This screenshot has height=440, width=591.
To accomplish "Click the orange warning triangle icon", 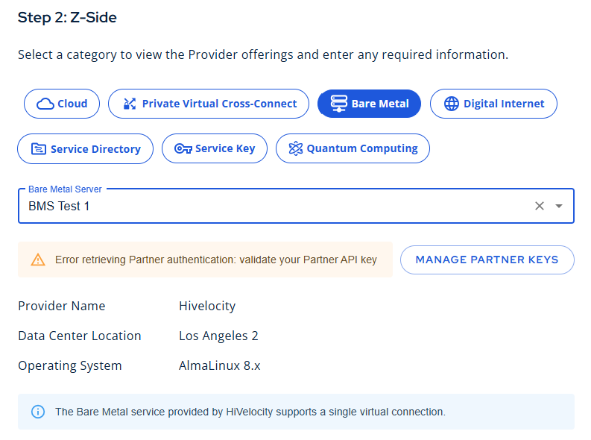I will (38, 260).
